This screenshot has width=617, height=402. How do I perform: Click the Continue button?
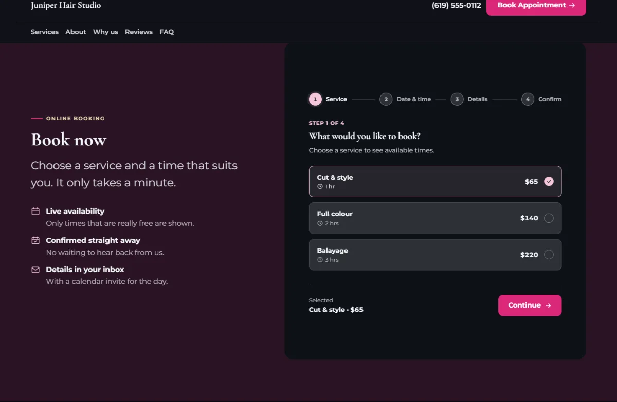(530, 305)
